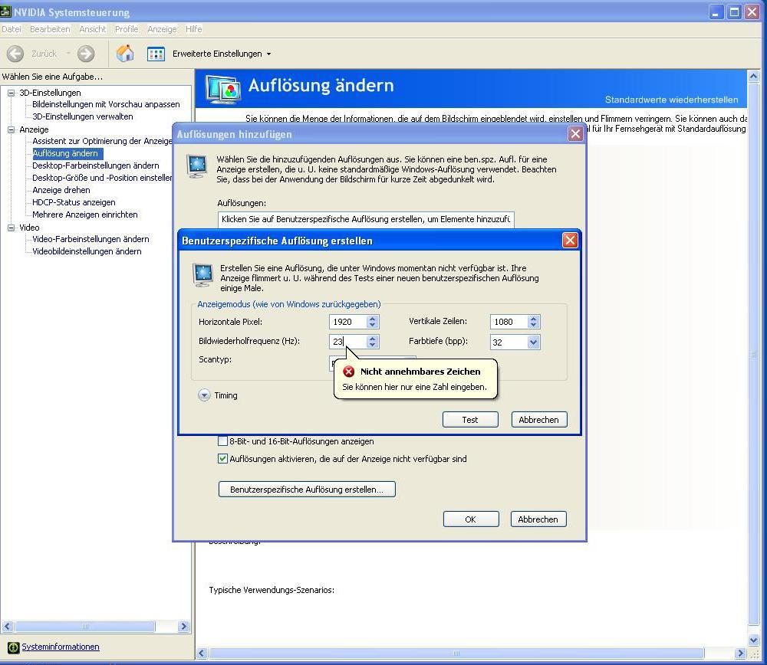Image resolution: width=767 pixels, height=665 pixels.
Task: Increase Bildwiederholfrequenz with up arrow
Action: click(372, 339)
